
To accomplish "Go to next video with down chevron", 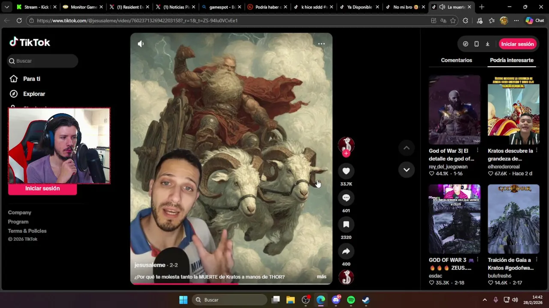I will click(x=406, y=170).
